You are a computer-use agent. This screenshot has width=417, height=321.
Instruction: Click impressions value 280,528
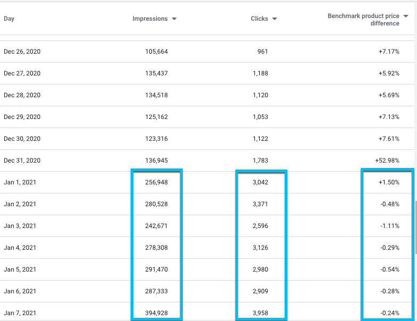(156, 204)
